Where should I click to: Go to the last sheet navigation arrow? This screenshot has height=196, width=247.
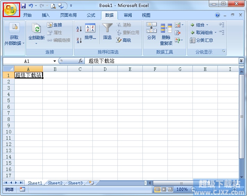pyautogui.click(x=21, y=183)
